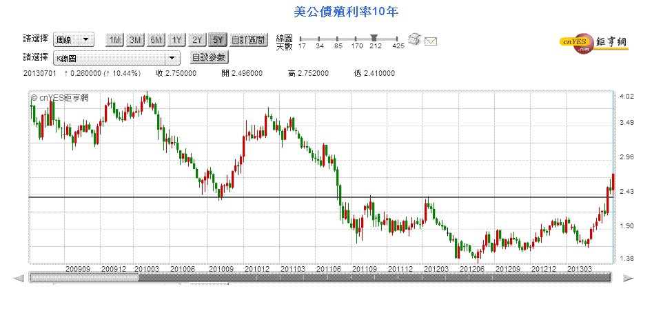The width and height of the screenshot is (652, 331).
Task: Switch to the 2Y time range
Action: coord(197,40)
